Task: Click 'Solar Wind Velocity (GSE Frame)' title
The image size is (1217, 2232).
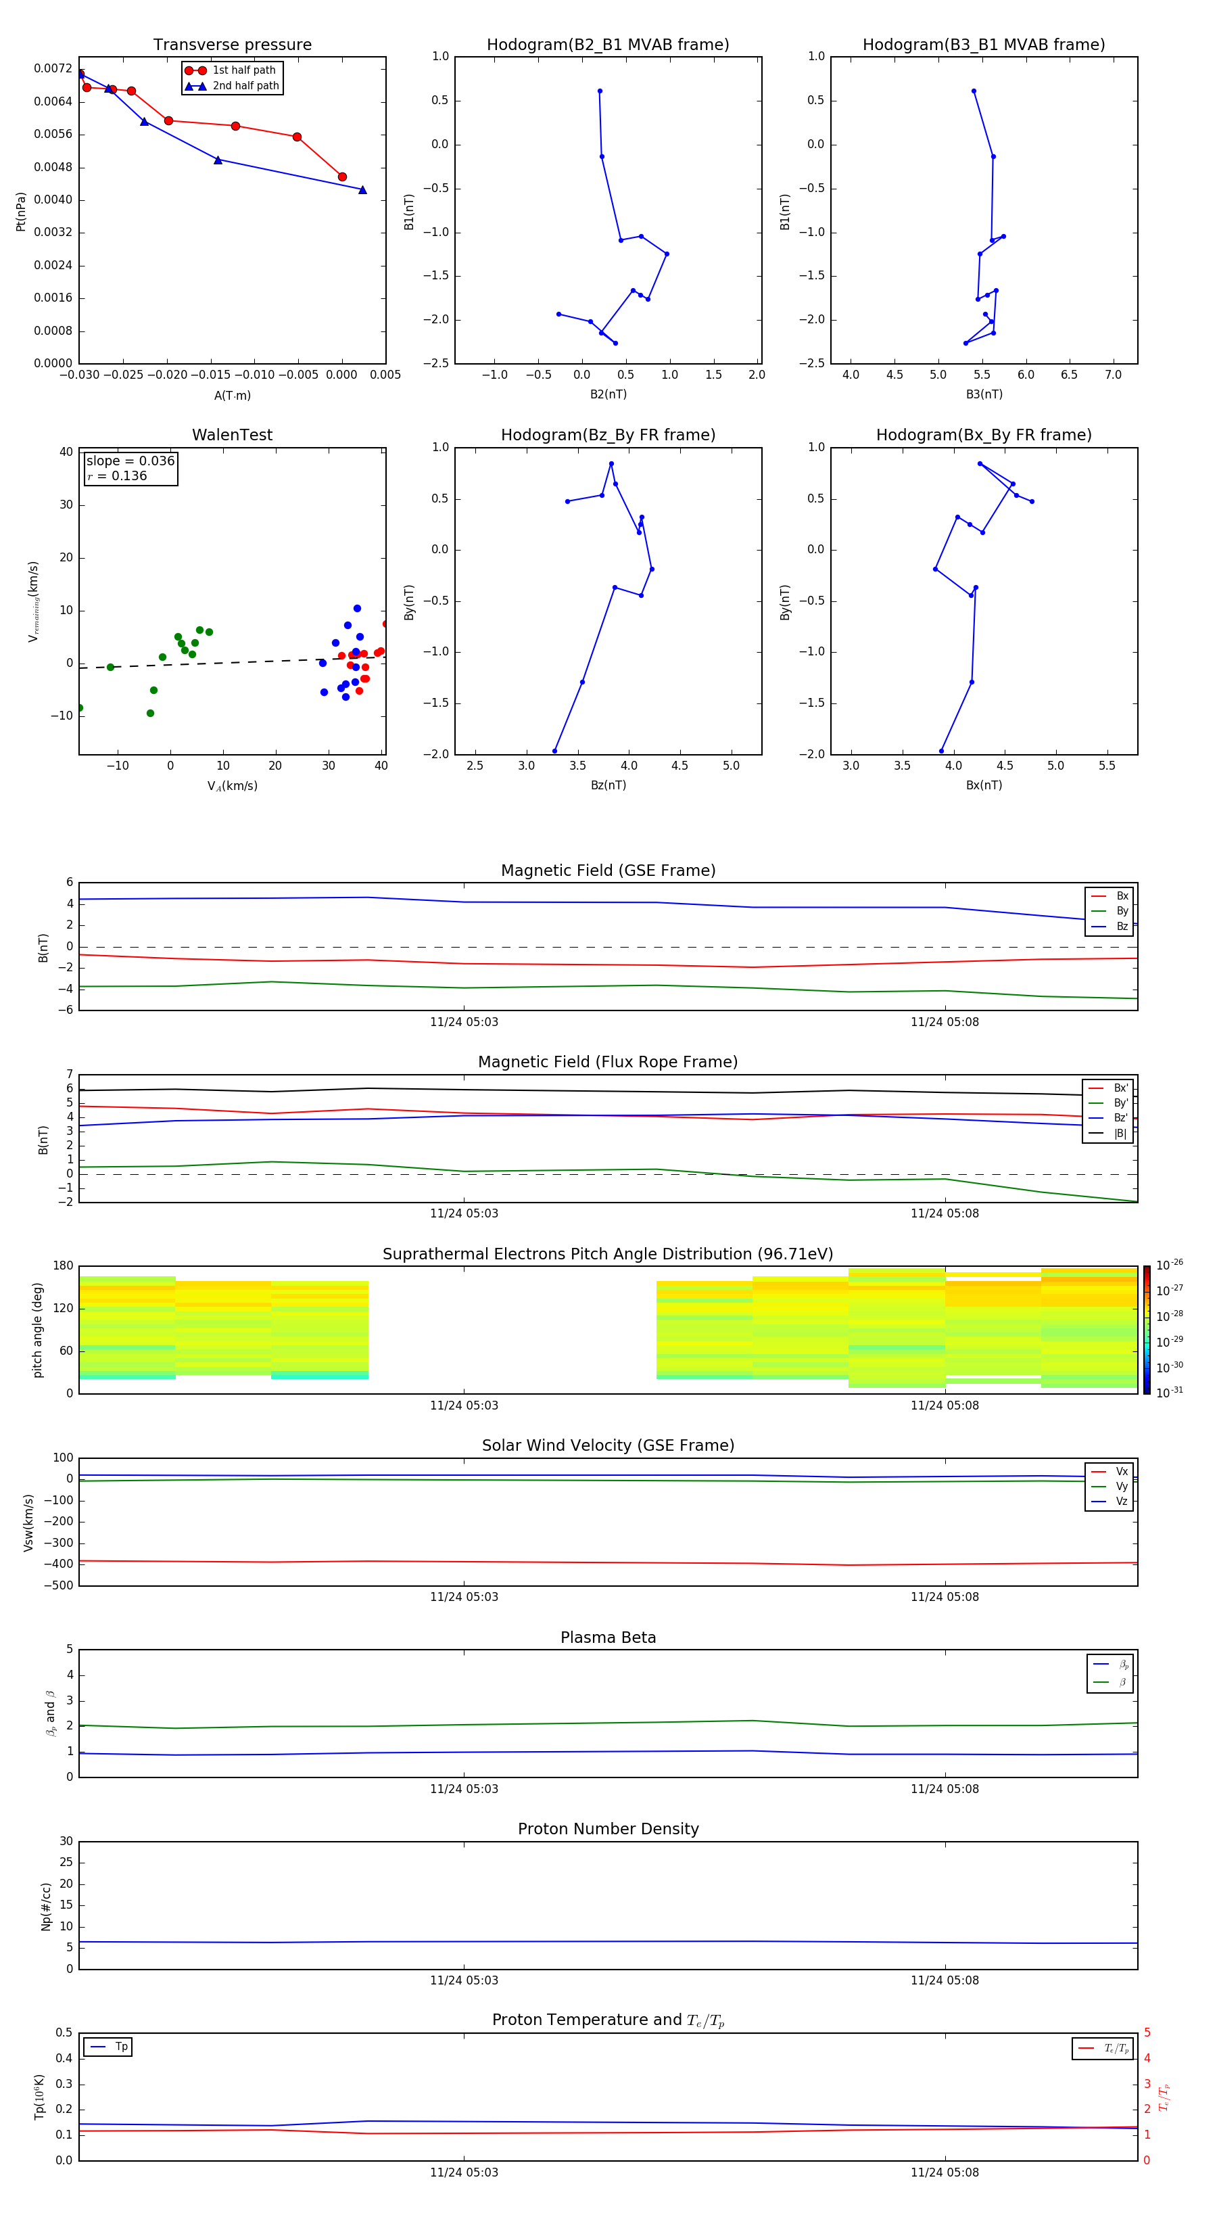Action: (608, 1445)
